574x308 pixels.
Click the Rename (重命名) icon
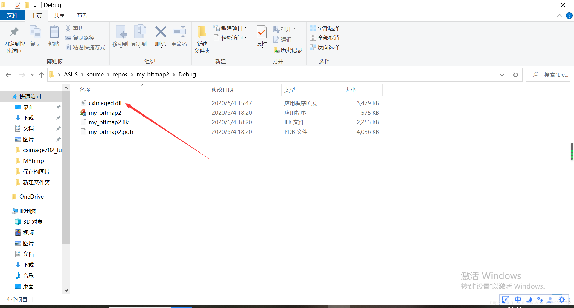[179, 32]
